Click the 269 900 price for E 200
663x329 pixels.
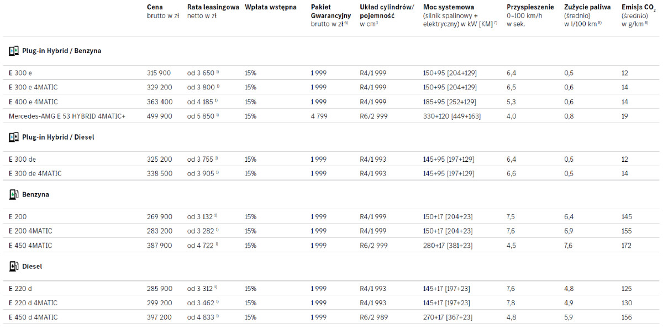159,217
